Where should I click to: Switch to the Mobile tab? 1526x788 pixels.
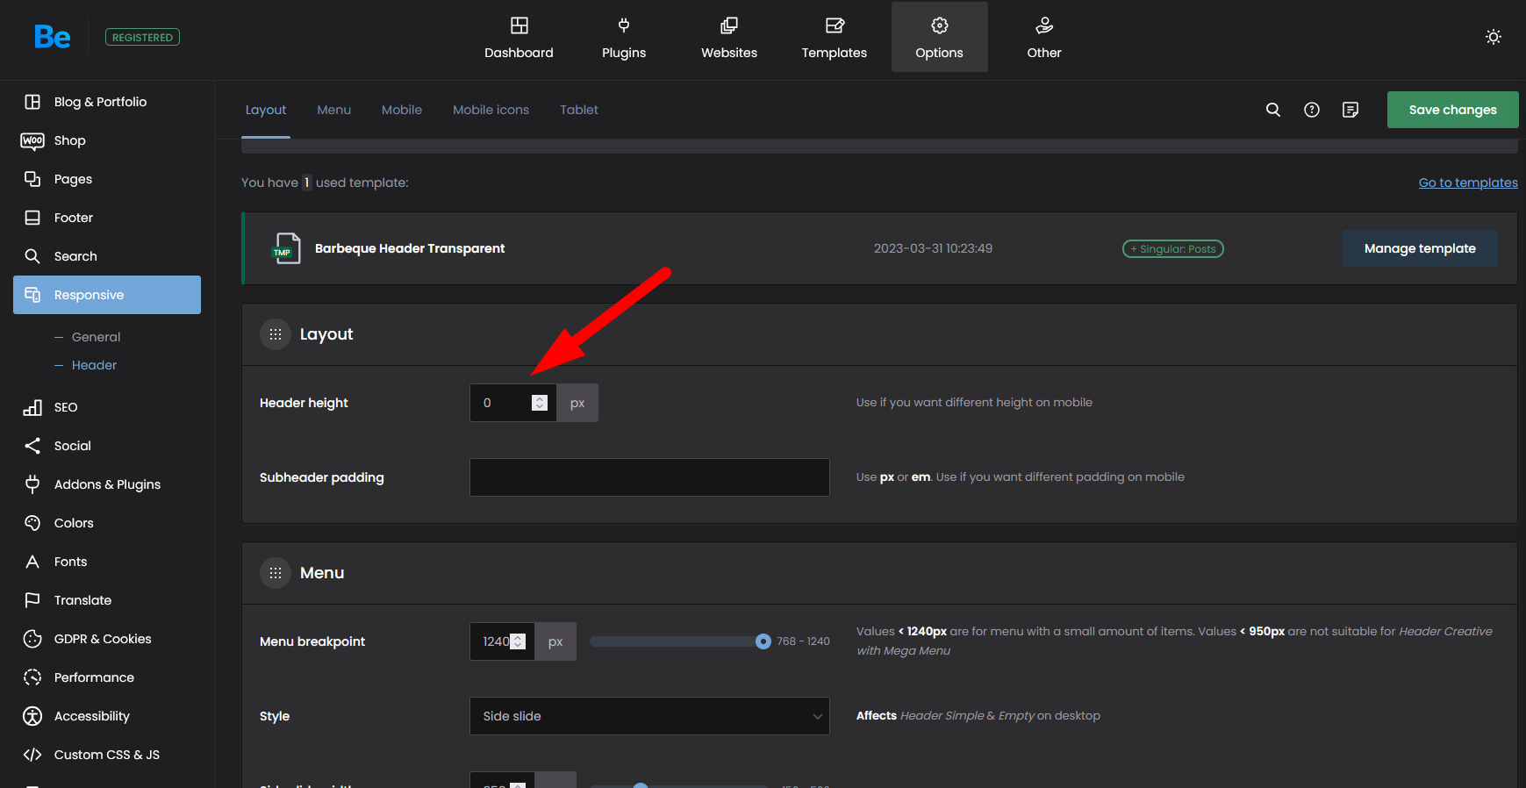click(x=402, y=110)
